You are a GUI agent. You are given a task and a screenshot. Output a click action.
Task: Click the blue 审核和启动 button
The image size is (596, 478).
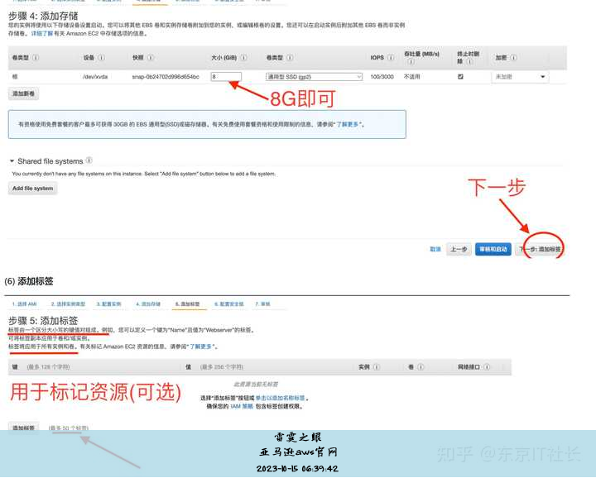click(493, 250)
